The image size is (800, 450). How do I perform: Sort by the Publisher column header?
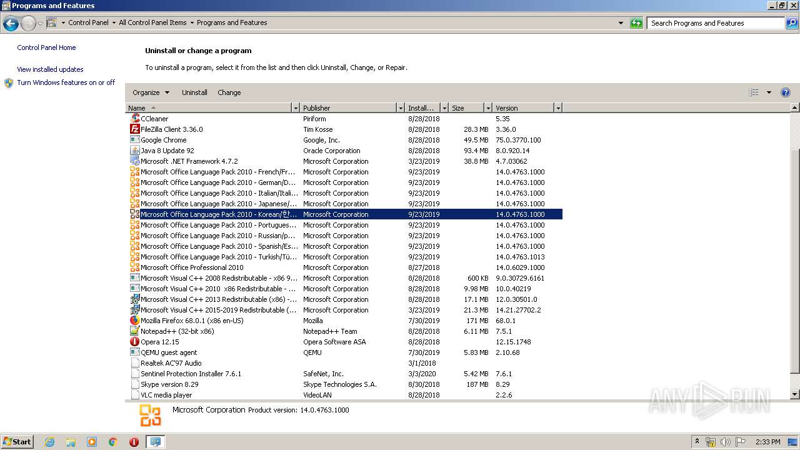click(348, 108)
